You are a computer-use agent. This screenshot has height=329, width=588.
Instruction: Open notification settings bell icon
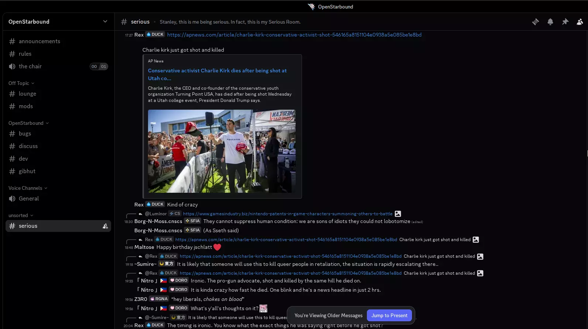point(550,22)
